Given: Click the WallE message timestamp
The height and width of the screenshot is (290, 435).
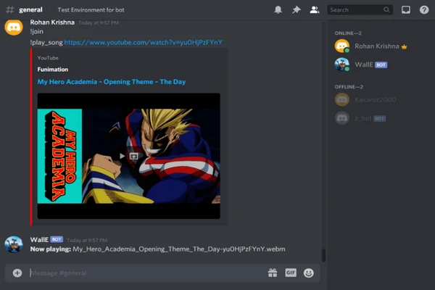Looking at the screenshot, I should (87, 240).
